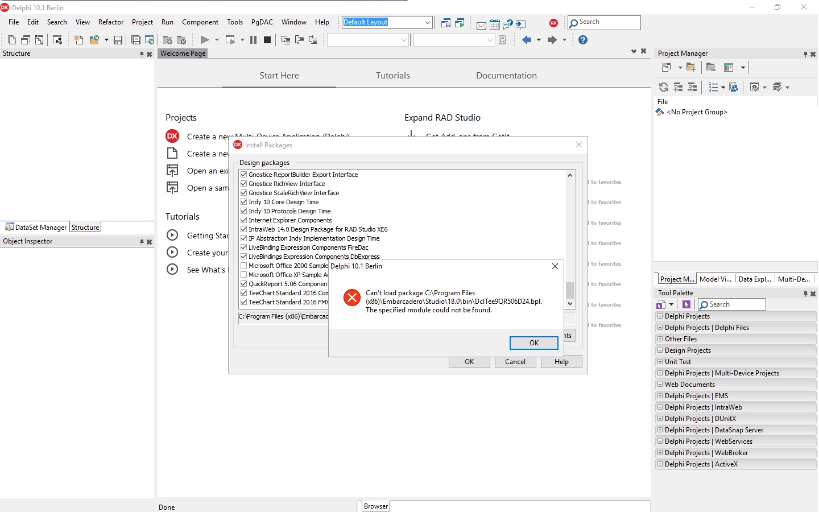819x512 pixels.
Task: Click the Forward navigation arrow
Action: pos(552,40)
